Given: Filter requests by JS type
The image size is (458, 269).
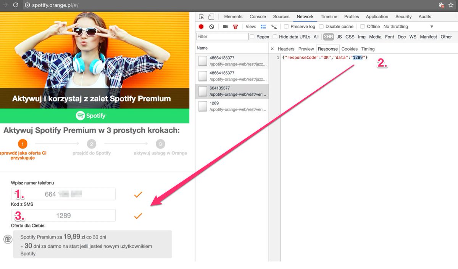Looking at the screenshot, I should (339, 37).
